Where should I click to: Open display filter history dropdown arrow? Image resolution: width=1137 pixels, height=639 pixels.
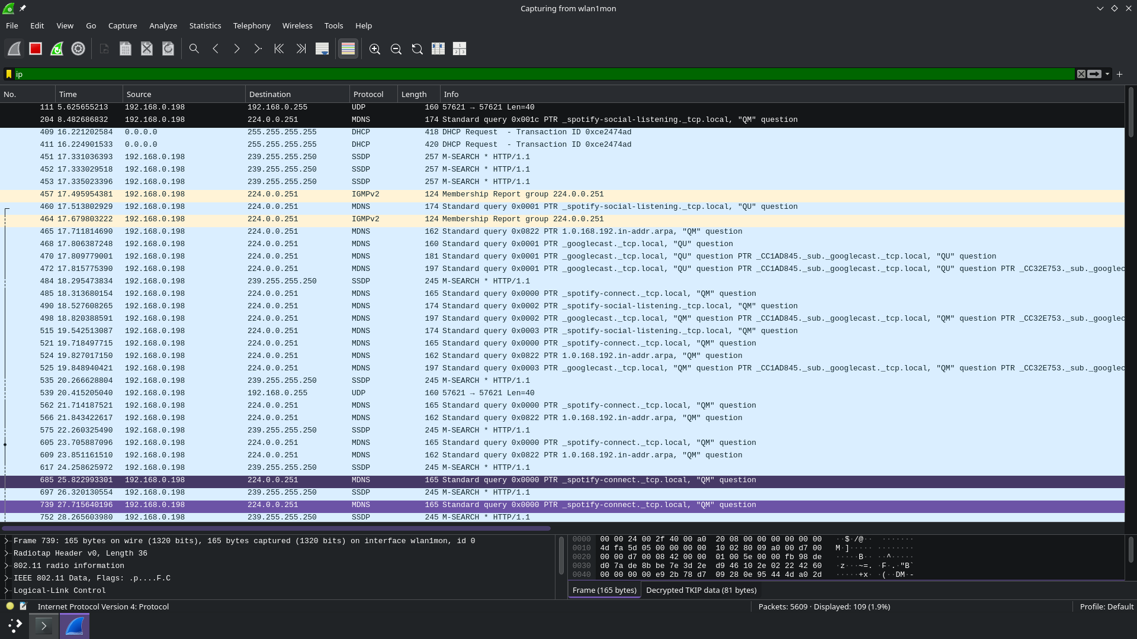[1107, 74]
